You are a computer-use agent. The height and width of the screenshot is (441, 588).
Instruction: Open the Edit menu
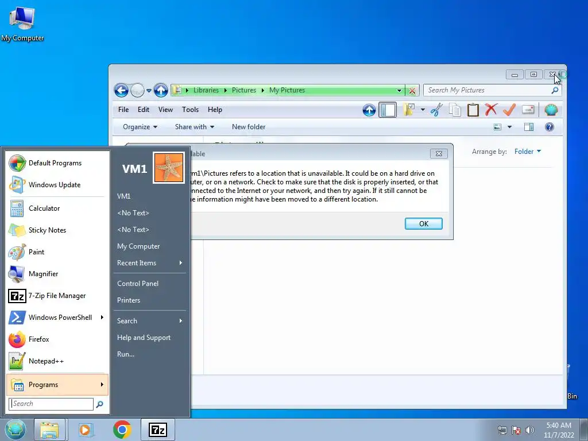tap(143, 110)
